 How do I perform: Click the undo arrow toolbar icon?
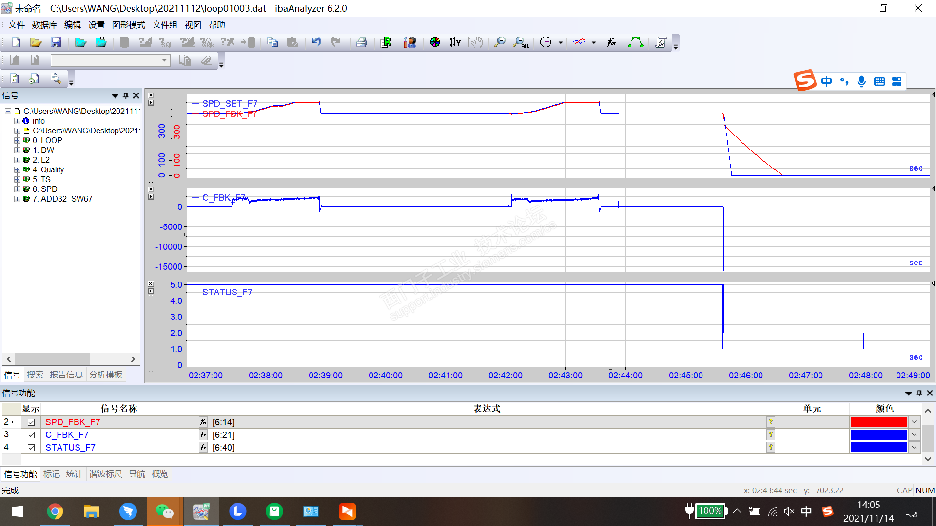(316, 42)
